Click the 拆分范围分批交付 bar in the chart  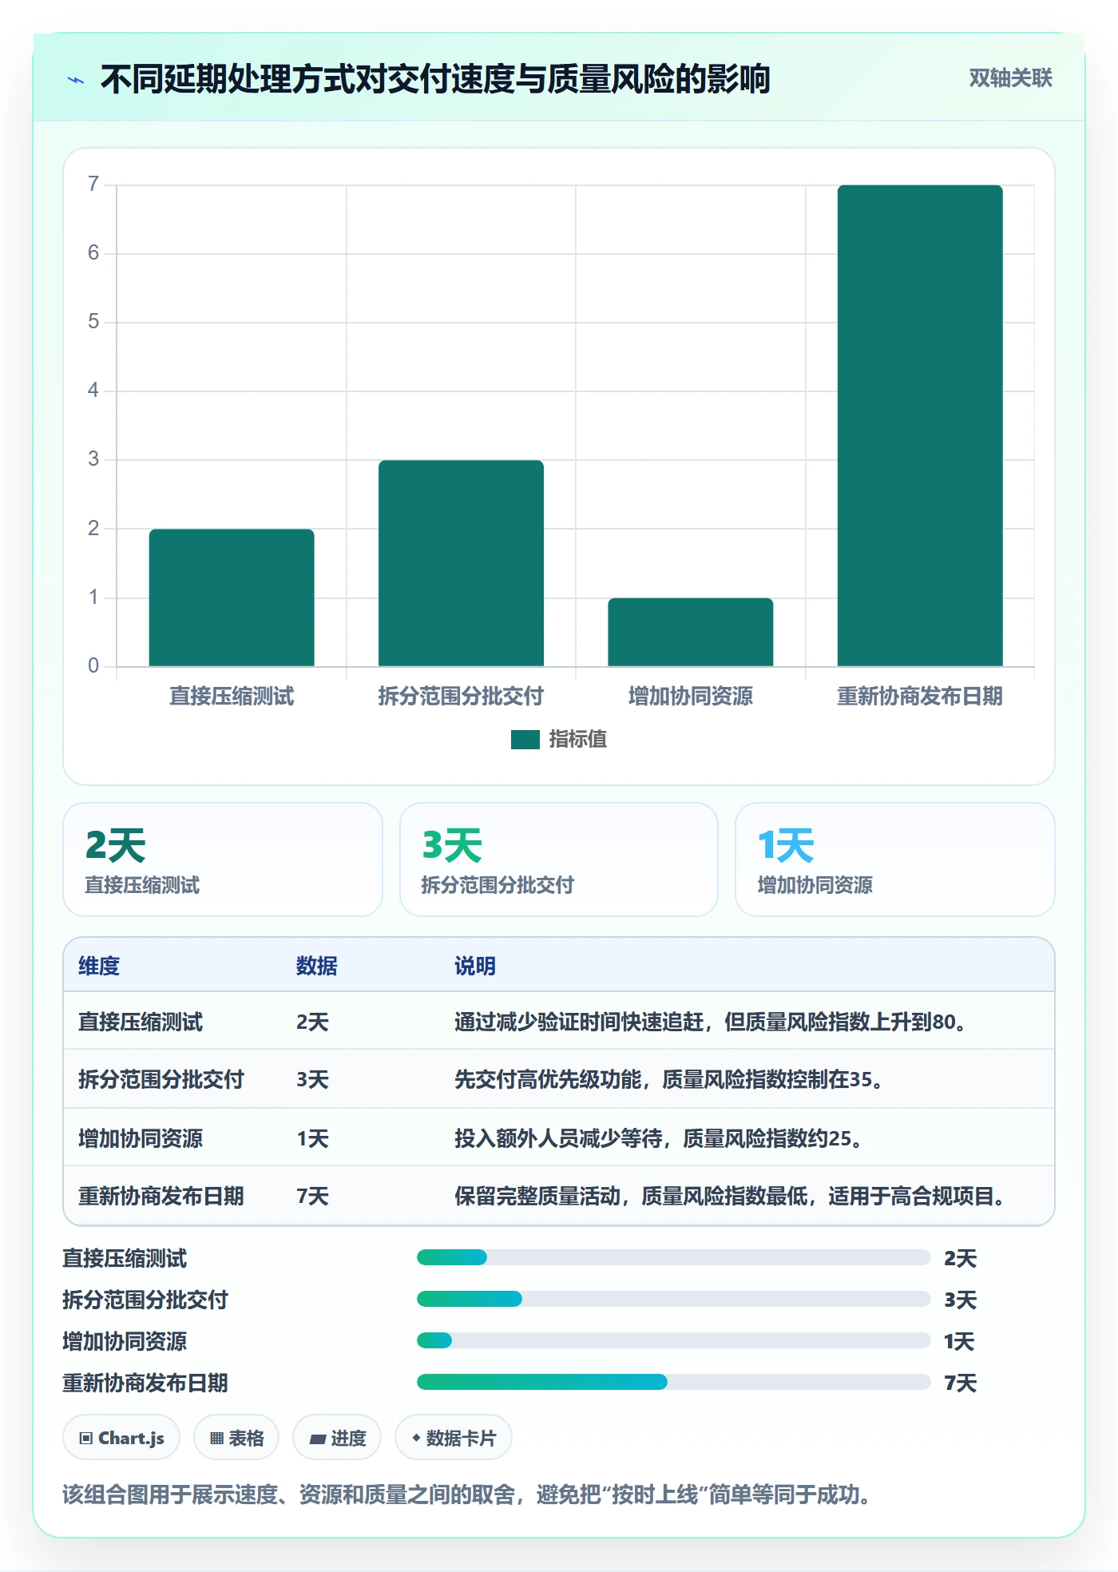click(x=461, y=563)
